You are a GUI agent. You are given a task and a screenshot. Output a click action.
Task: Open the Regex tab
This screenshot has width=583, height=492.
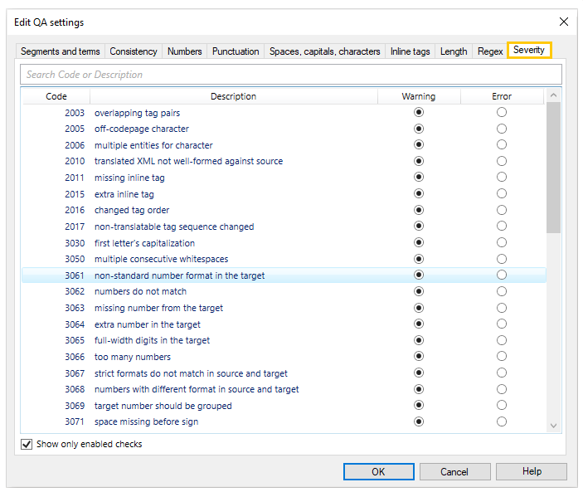[490, 51]
